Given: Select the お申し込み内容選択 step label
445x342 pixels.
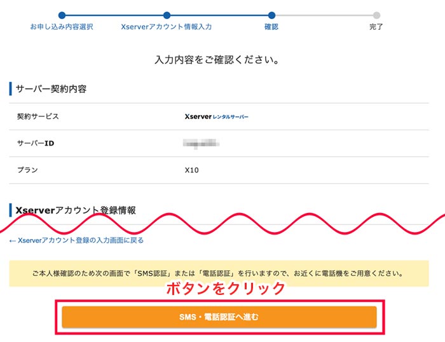Looking at the screenshot, I should [x=62, y=27].
